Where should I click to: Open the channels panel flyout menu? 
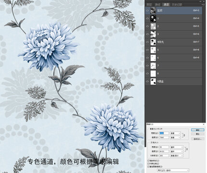tap(204, 5)
